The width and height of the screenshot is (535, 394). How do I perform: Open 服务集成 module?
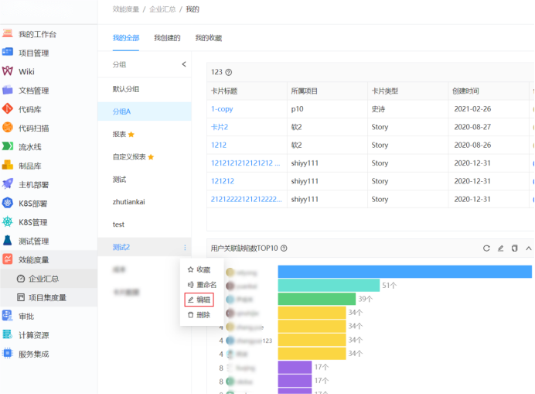click(33, 354)
